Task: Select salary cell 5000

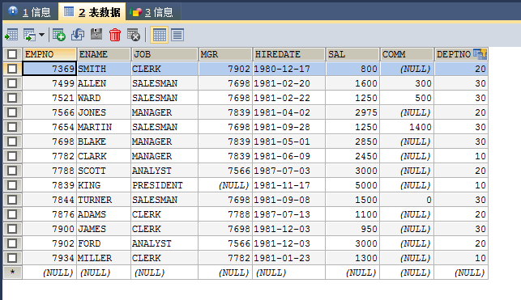Action: [x=352, y=185]
